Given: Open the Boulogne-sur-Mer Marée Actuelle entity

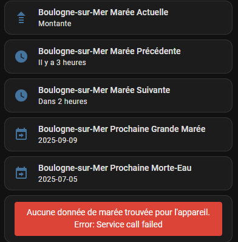Looking at the screenshot, I should coord(103,12).
